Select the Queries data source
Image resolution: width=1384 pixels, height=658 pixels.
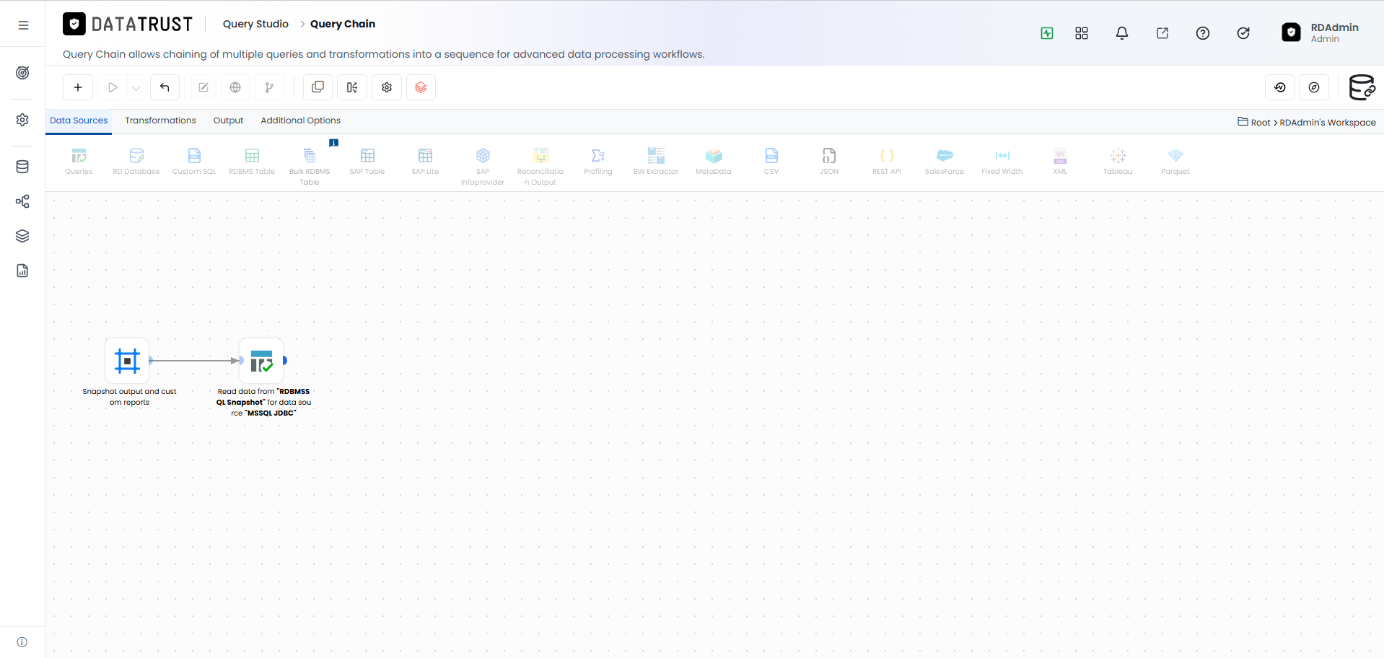[x=79, y=162]
